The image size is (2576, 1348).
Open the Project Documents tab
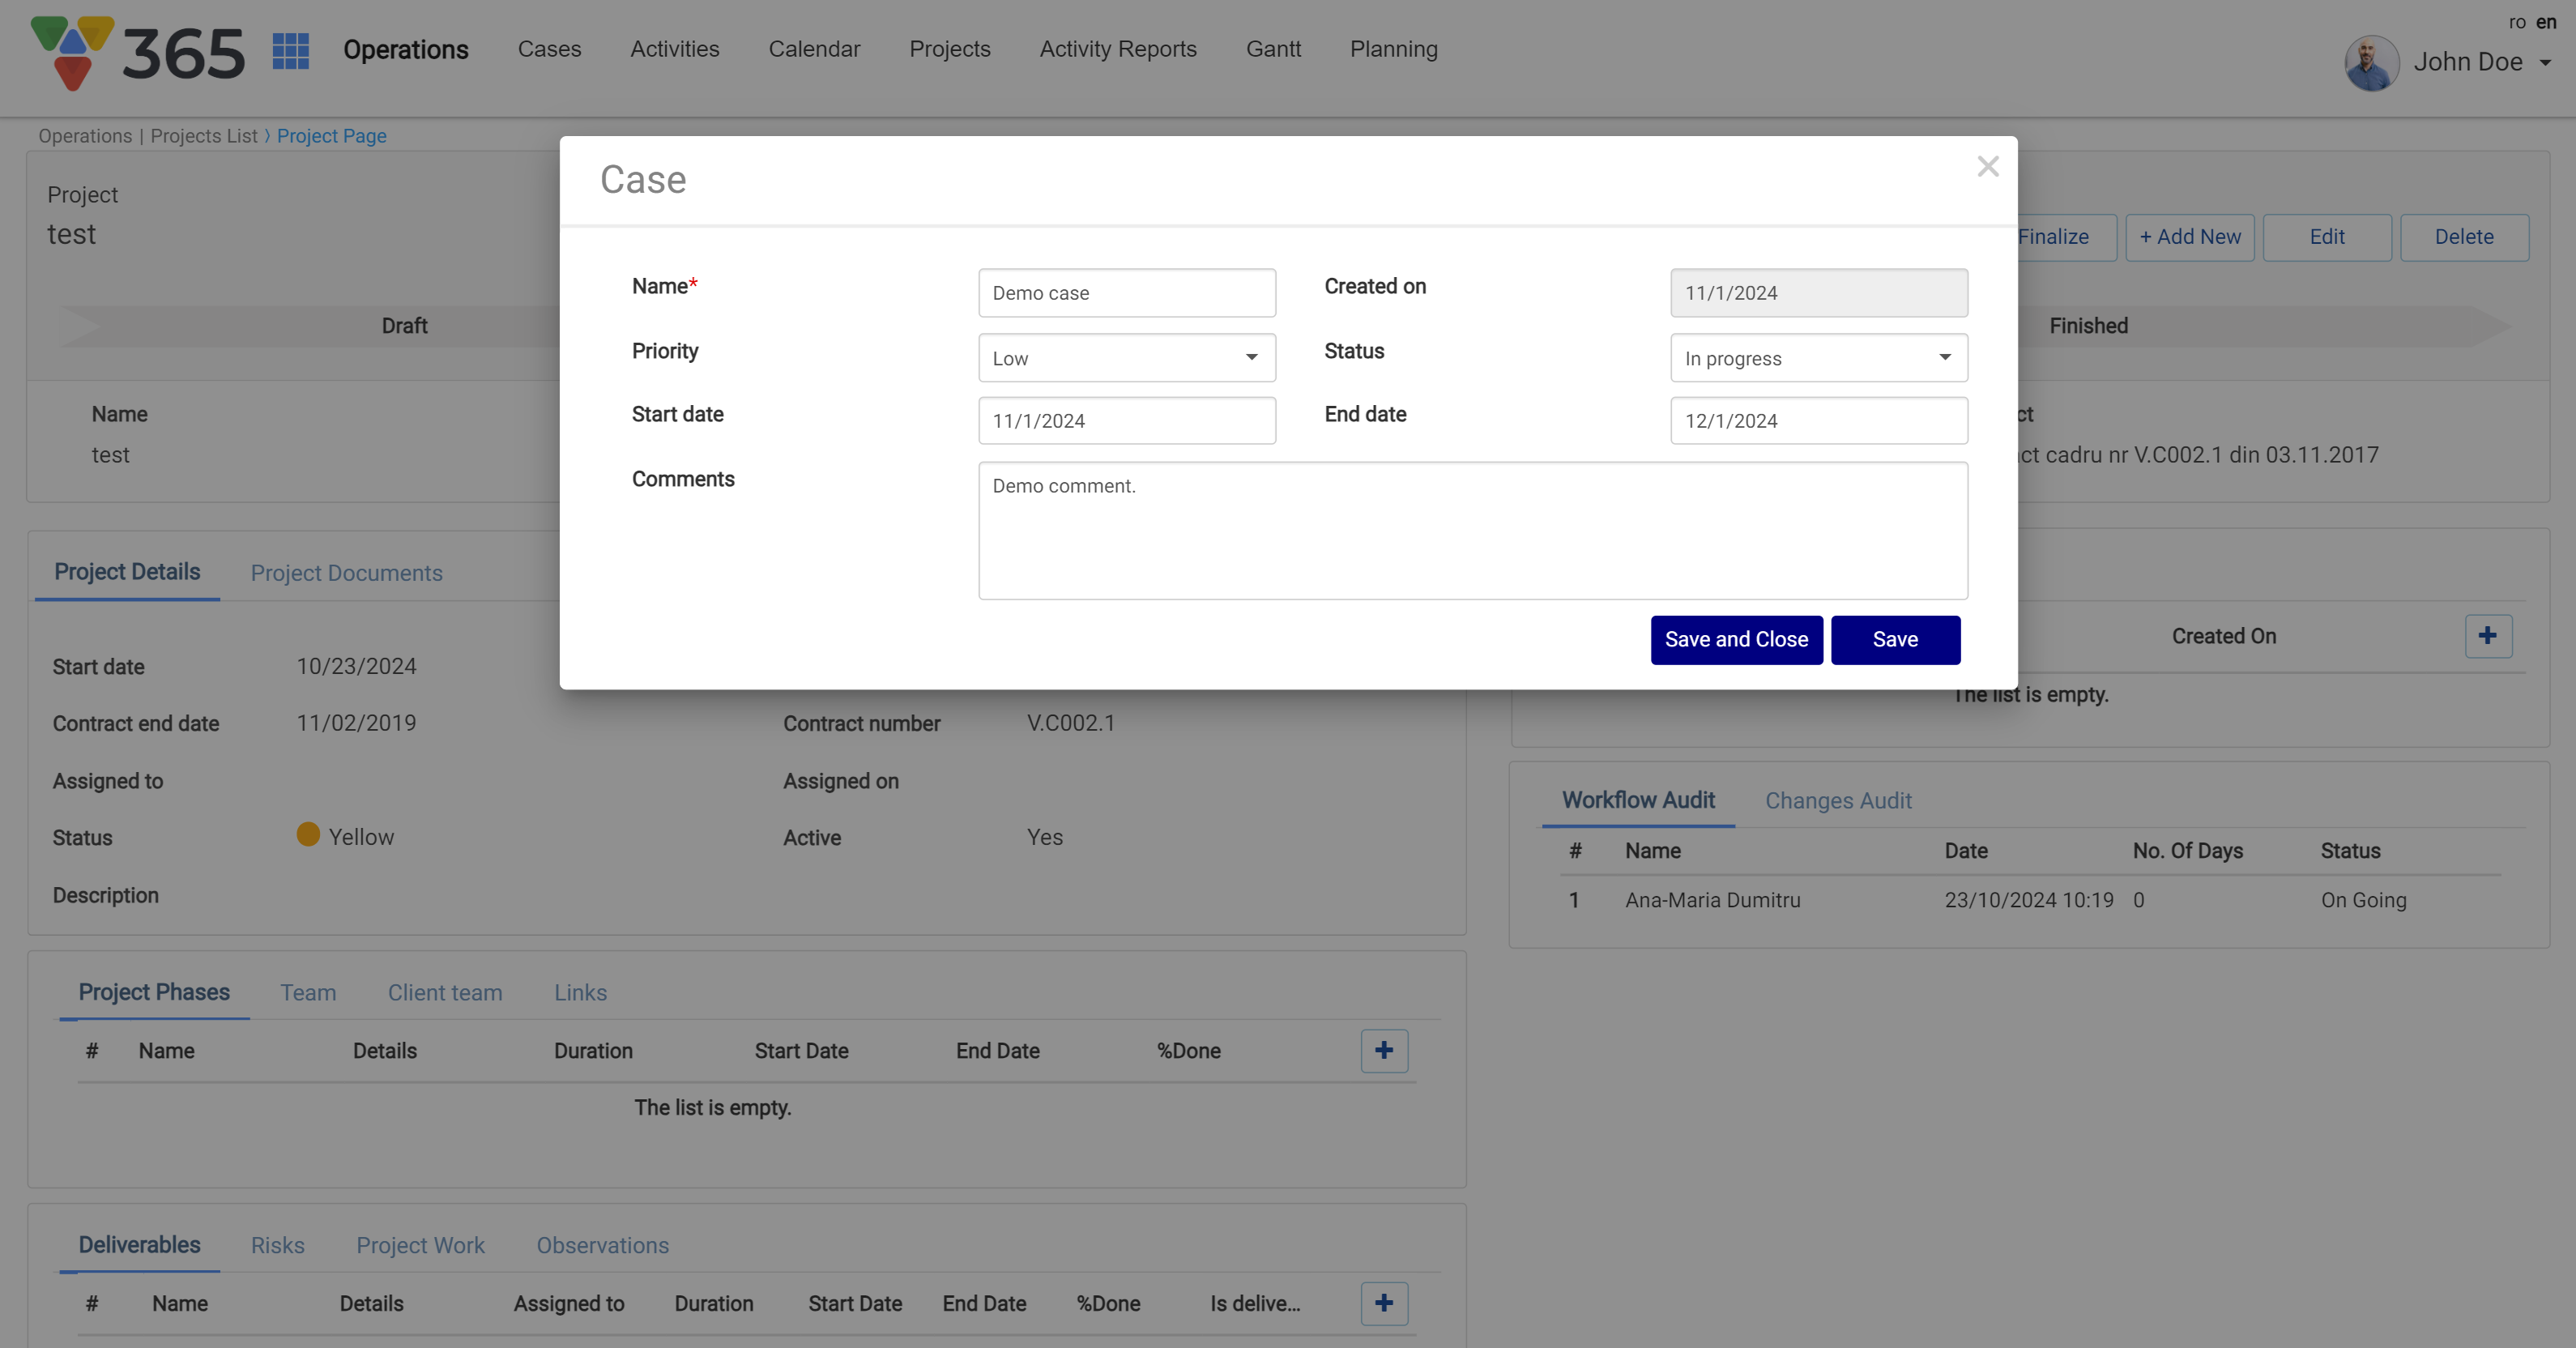click(346, 573)
